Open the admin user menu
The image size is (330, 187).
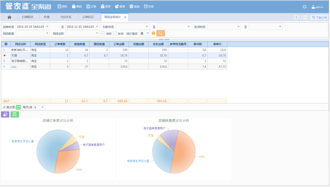[x=318, y=7]
